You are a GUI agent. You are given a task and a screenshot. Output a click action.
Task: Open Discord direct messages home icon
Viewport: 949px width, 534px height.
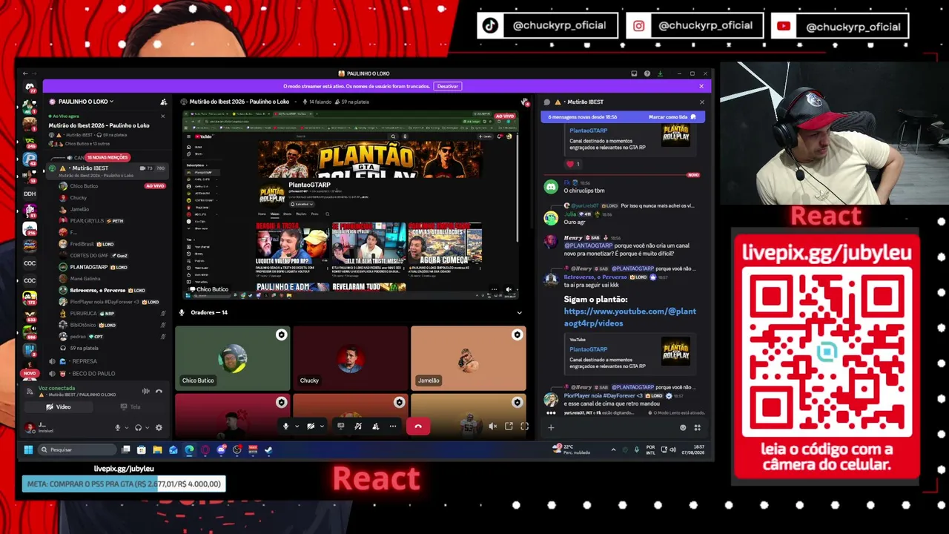click(x=30, y=88)
